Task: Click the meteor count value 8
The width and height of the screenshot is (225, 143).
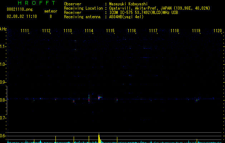Action: (51, 16)
